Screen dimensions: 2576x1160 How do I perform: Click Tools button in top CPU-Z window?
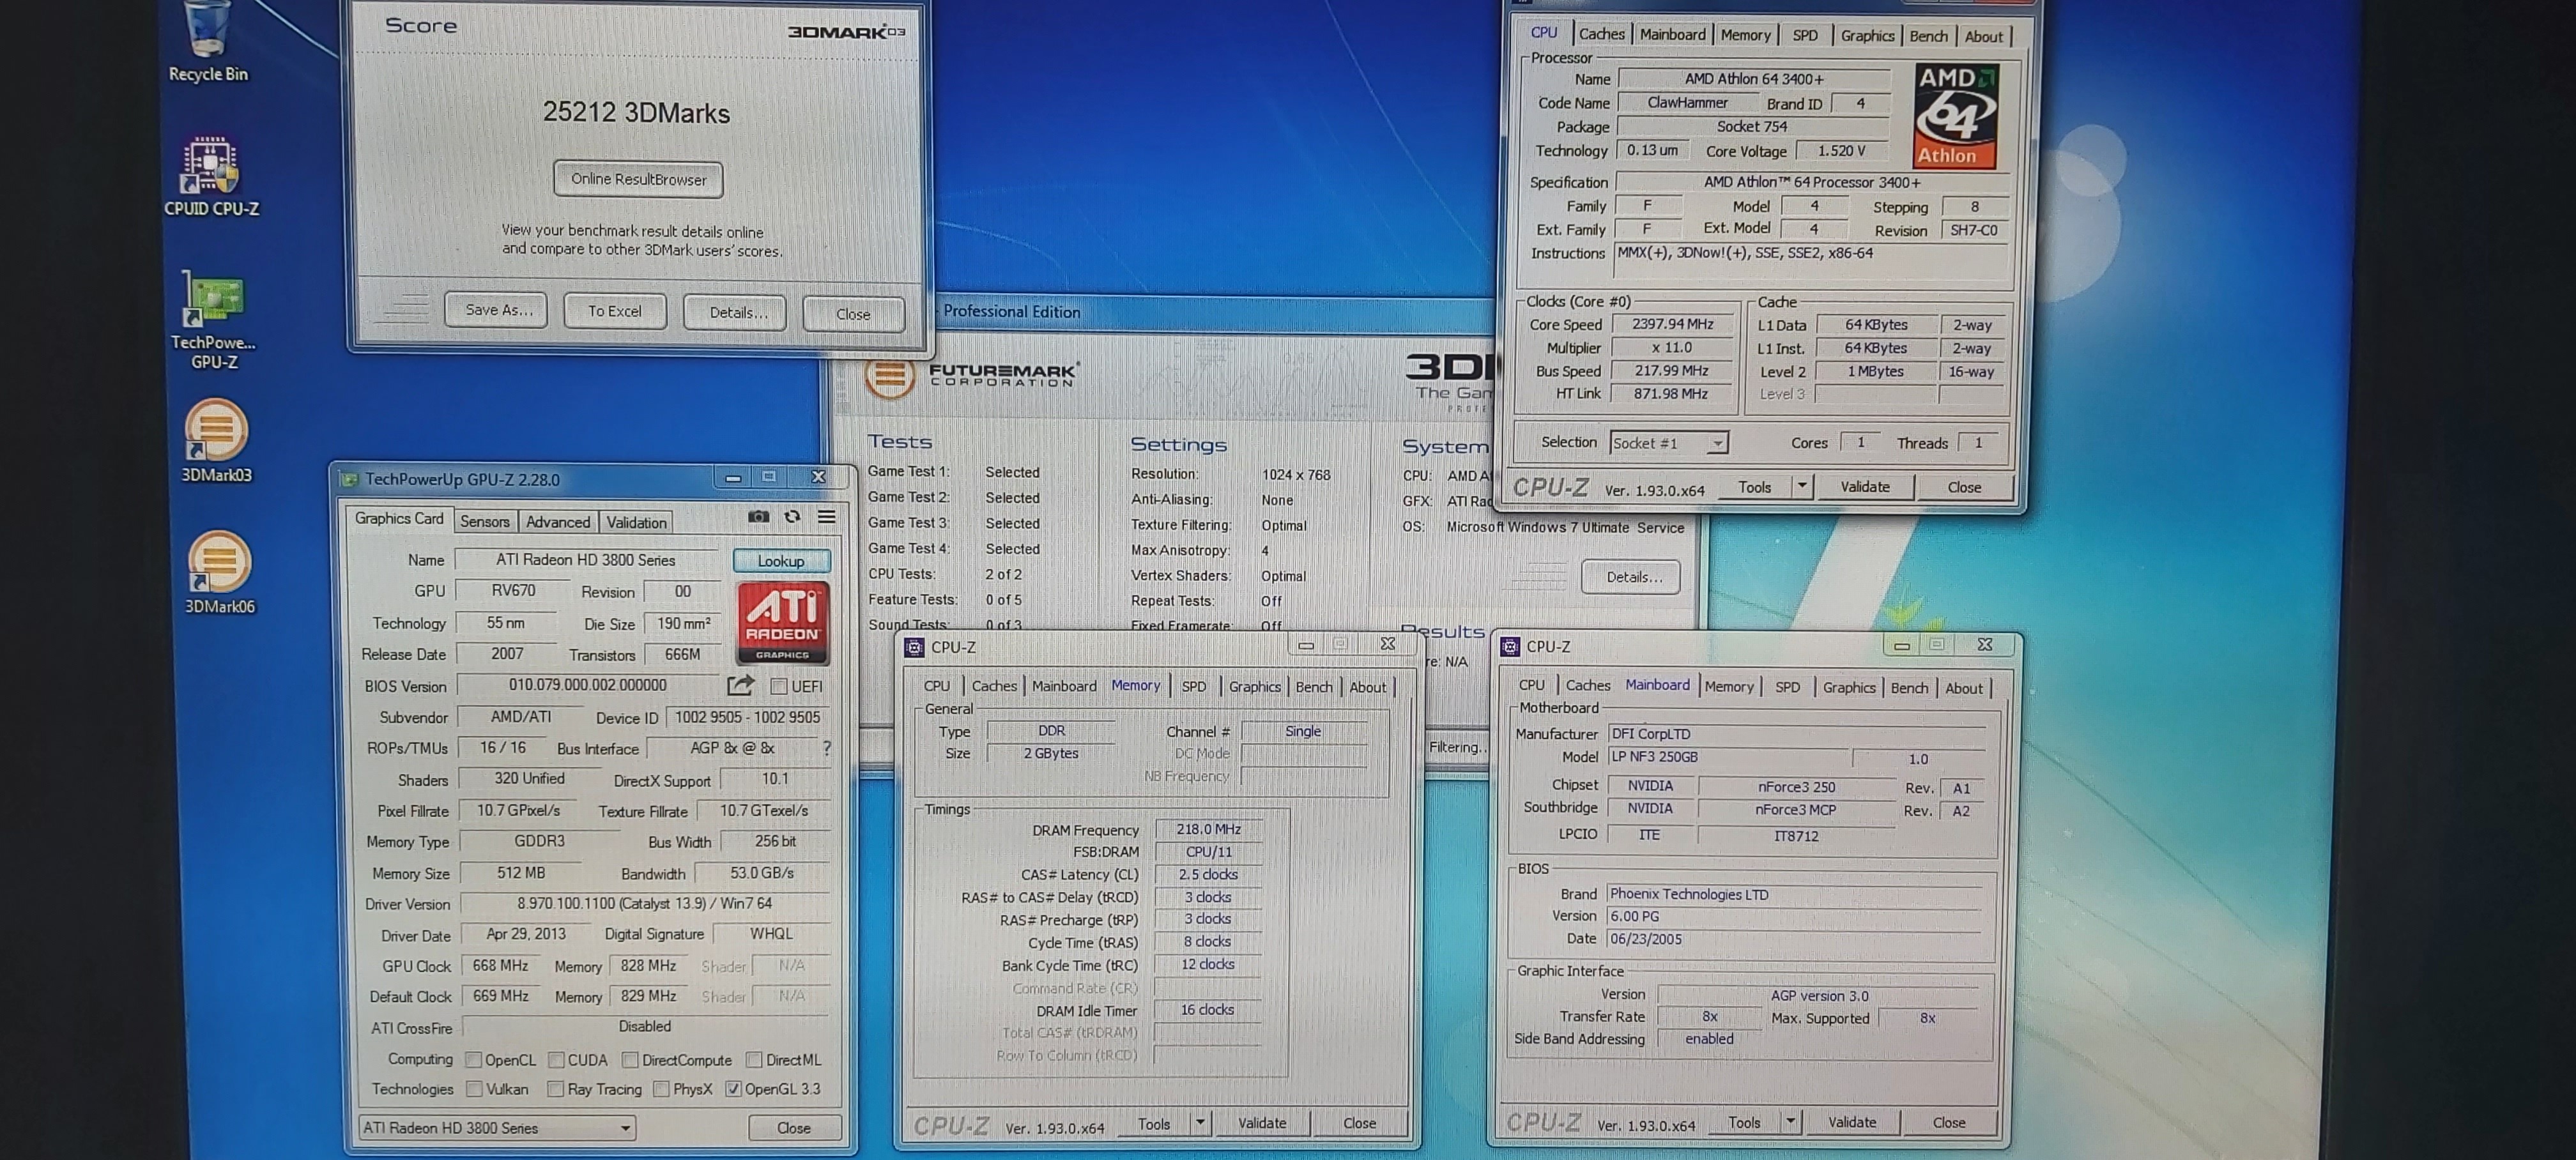1754,487
